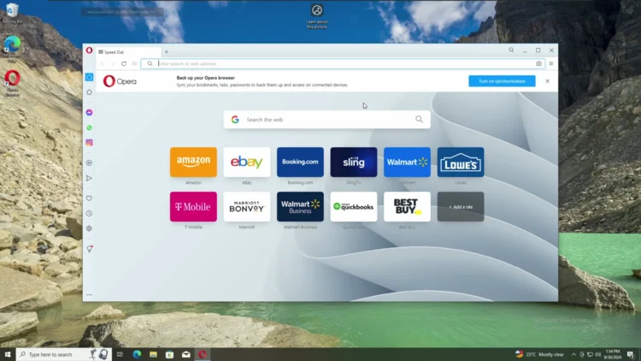
Task: Click the address bar input field
Action: coord(344,63)
